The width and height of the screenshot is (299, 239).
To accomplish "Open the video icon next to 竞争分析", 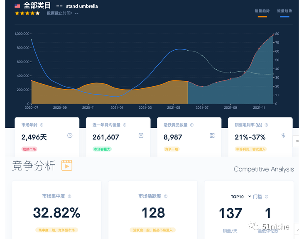I will 67,166.
